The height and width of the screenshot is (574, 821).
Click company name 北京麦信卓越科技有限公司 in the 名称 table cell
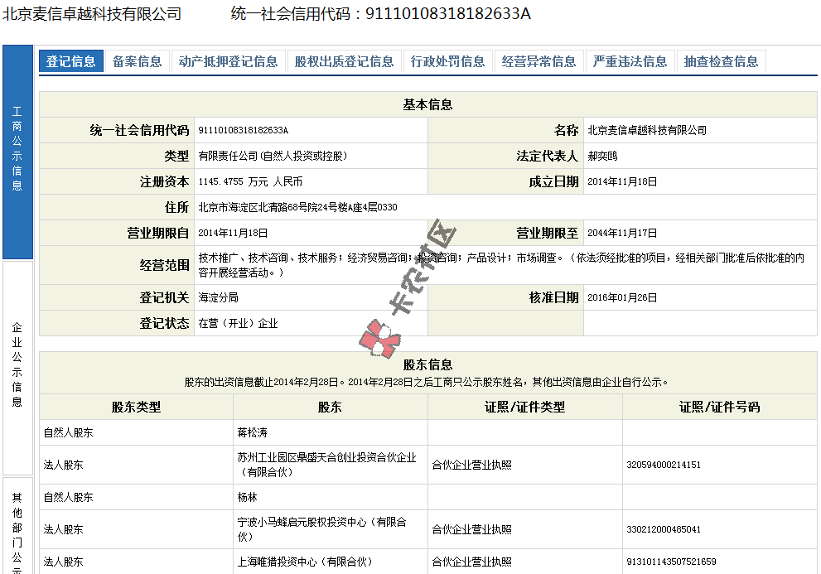pos(647,130)
